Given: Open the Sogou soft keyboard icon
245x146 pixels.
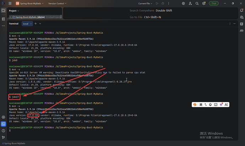Looking at the screenshot, I should (216, 105).
